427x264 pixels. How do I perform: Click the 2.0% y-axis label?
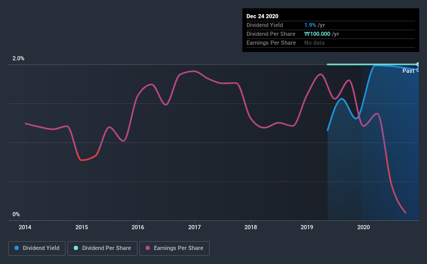click(18, 58)
